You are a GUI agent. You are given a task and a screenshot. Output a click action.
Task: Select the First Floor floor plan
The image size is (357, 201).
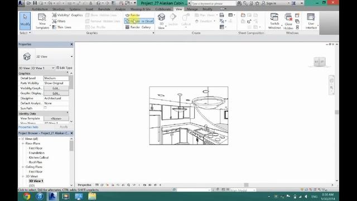36,148
